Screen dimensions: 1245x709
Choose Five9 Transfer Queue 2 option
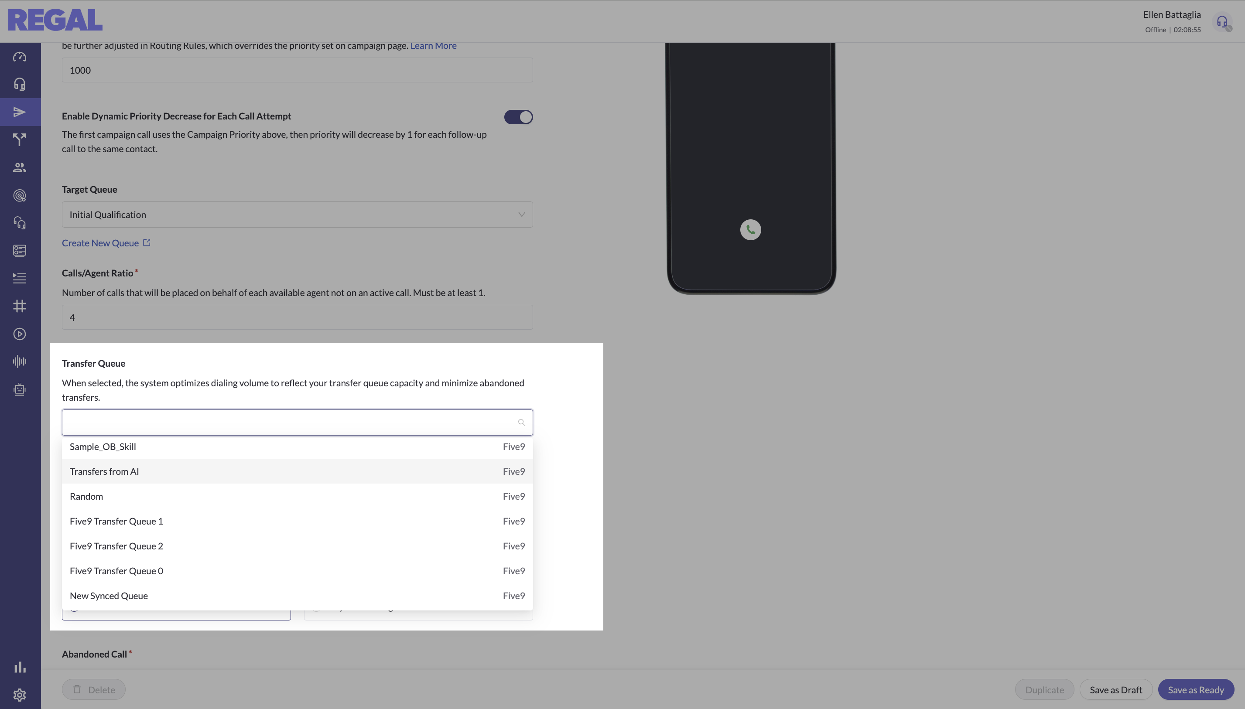point(297,546)
